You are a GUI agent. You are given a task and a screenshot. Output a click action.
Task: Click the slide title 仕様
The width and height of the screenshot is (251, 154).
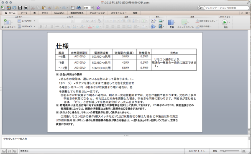click(x=62, y=46)
